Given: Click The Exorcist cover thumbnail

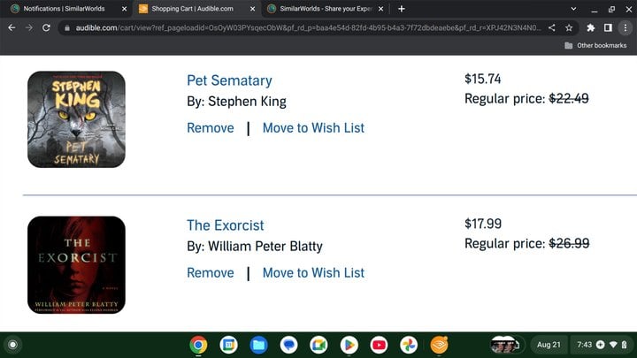Looking at the screenshot, I should pos(76,264).
